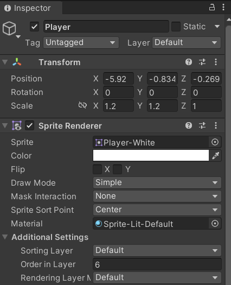The image size is (231, 285).
Task: Pick a color with the eyedropper icon
Action: (216, 156)
